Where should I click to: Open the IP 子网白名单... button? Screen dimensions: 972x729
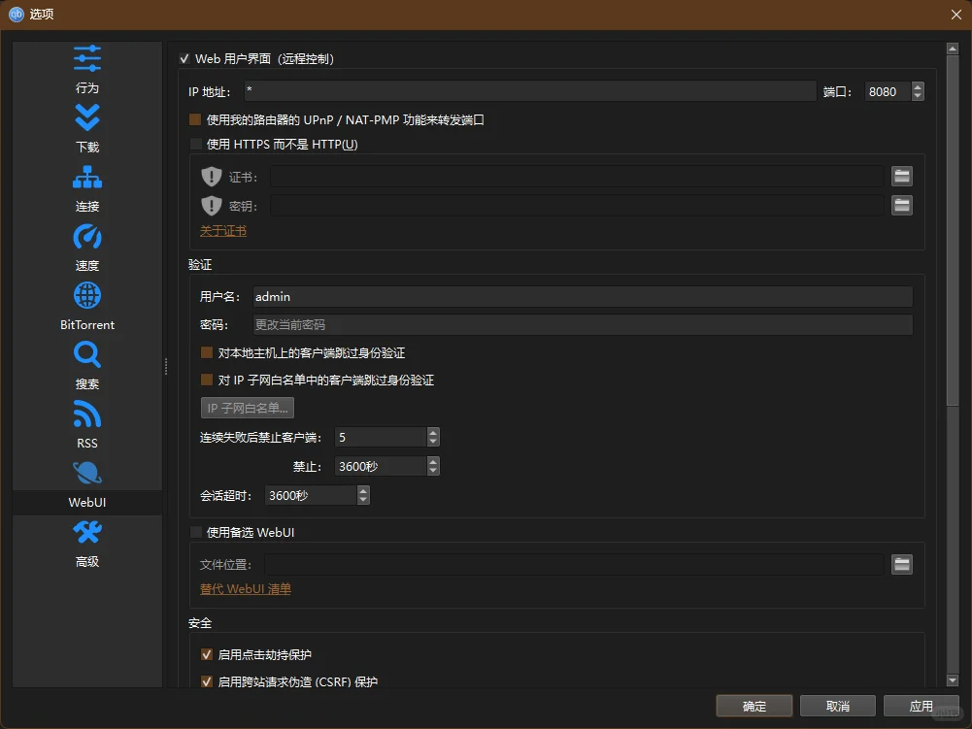248,408
